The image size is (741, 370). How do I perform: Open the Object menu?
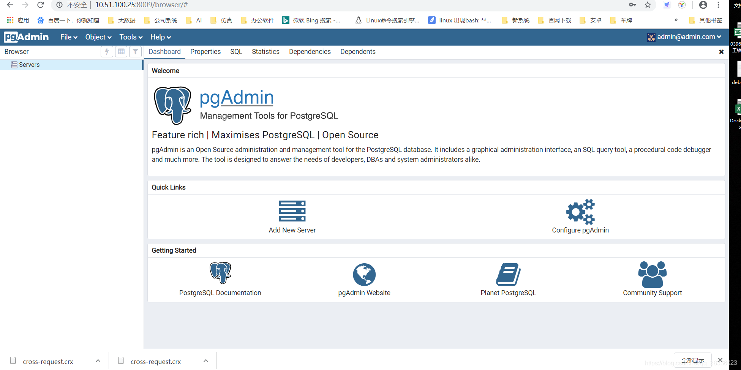(x=98, y=37)
